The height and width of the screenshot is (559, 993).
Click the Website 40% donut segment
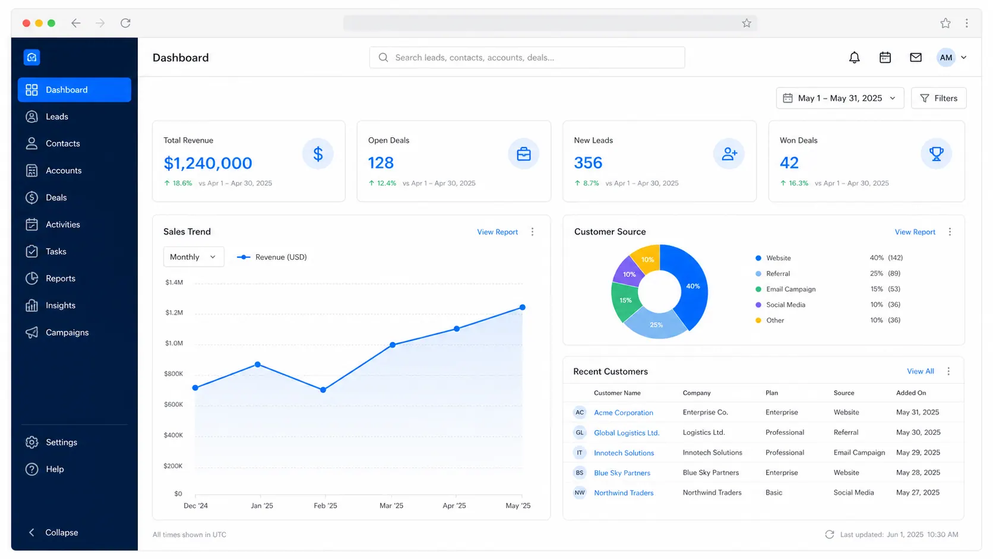[x=692, y=286]
